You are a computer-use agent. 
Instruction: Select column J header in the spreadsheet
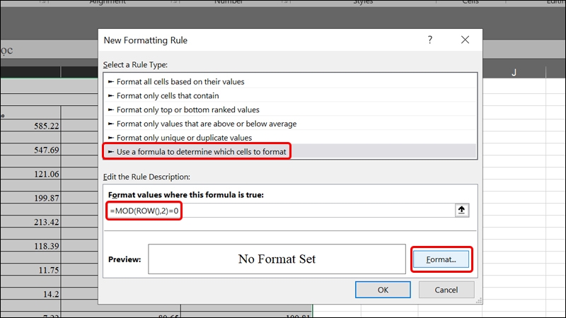(514, 73)
